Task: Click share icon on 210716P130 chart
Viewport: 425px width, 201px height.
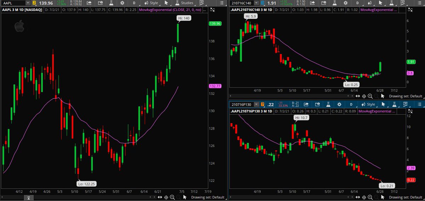Action: (x=306, y=104)
